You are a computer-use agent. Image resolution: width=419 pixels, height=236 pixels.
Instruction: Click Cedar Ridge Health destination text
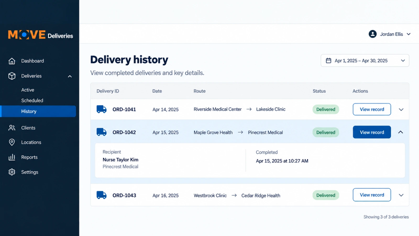click(261, 195)
